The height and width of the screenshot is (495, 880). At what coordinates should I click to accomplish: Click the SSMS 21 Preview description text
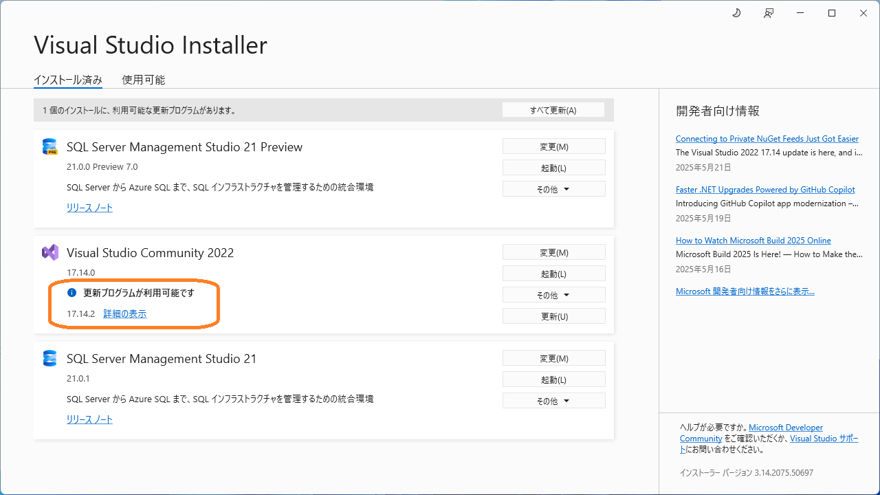pyautogui.click(x=220, y=187)
